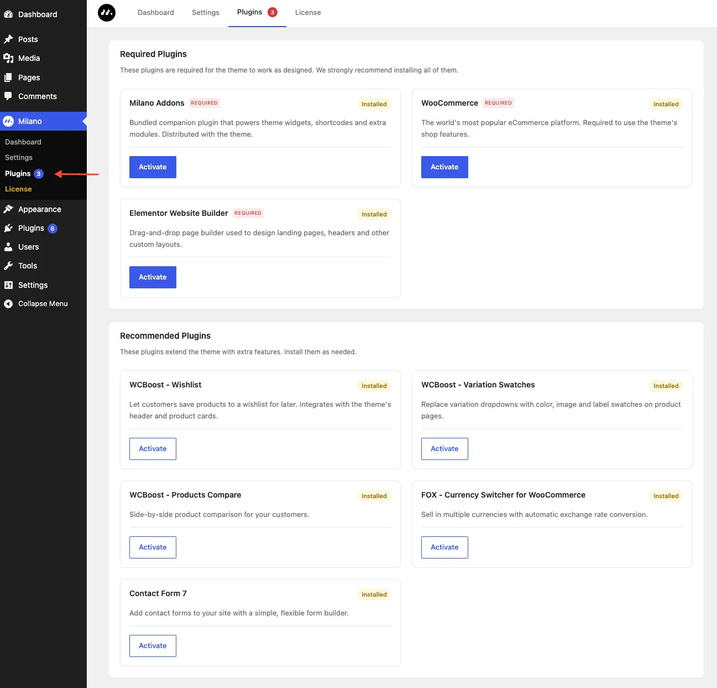Screen dimensions: 717x688
Task: Activate the Milano Addons plugin
Action: pyautogui.click(x=153, y=167)
